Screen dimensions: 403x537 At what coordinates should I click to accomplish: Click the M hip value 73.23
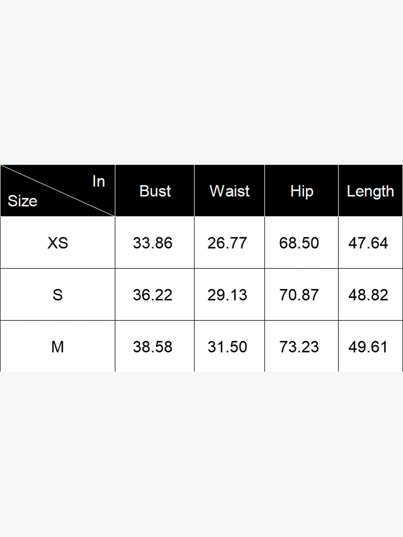click(x=299, y=347)
